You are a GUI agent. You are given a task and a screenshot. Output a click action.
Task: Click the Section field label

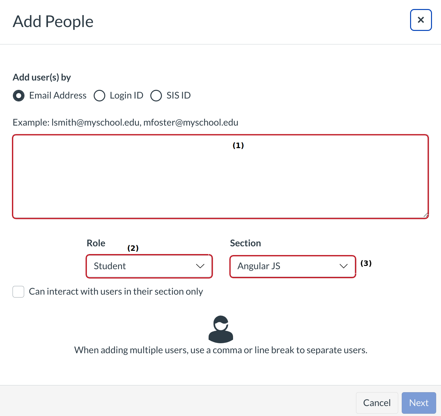coord(245,243)
